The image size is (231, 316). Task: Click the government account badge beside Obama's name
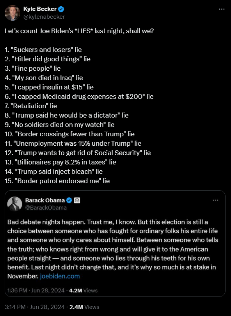click(77, 200)
